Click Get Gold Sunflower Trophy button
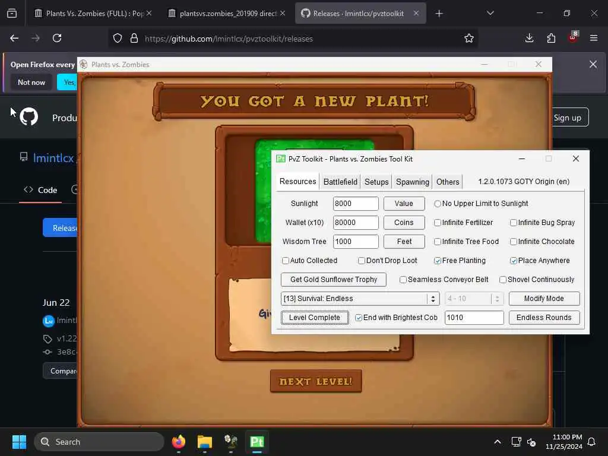This screenshot has width=608, height=456. 334,280
